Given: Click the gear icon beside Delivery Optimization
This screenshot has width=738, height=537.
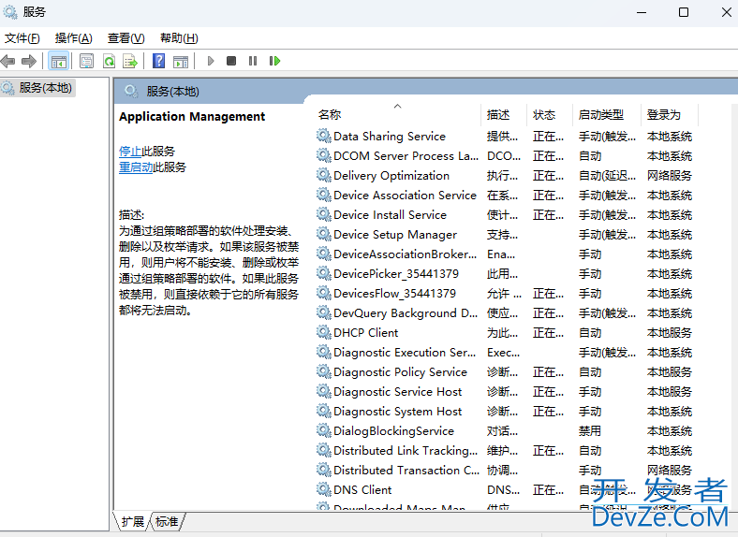Looking at the screenshot, I should (x=324, y=175).
